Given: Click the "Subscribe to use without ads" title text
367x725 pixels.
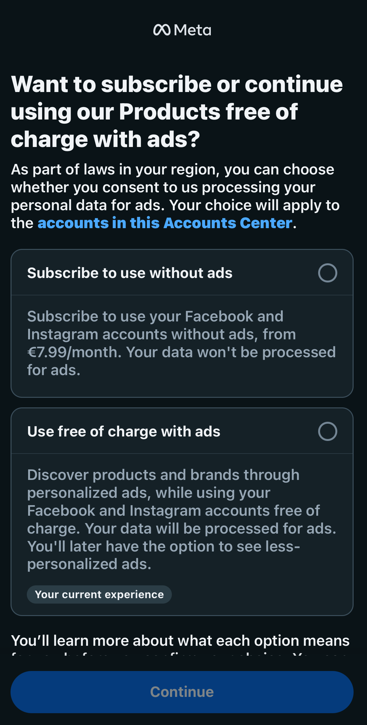Looking at the screenshot, I should click(130, 273).
